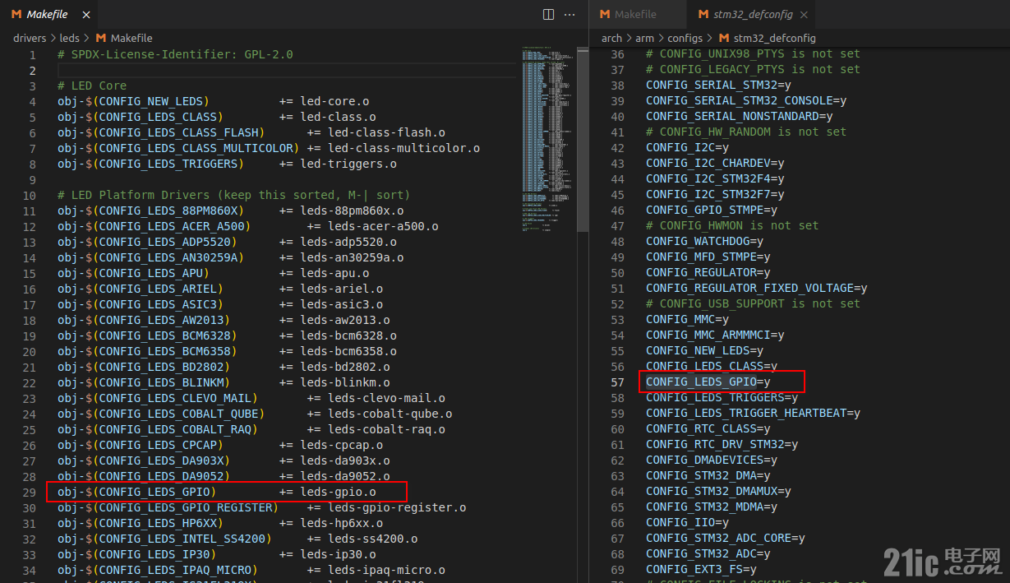Click the stm32_defconfig file icon in breadcrumb

tap(724, 38)
